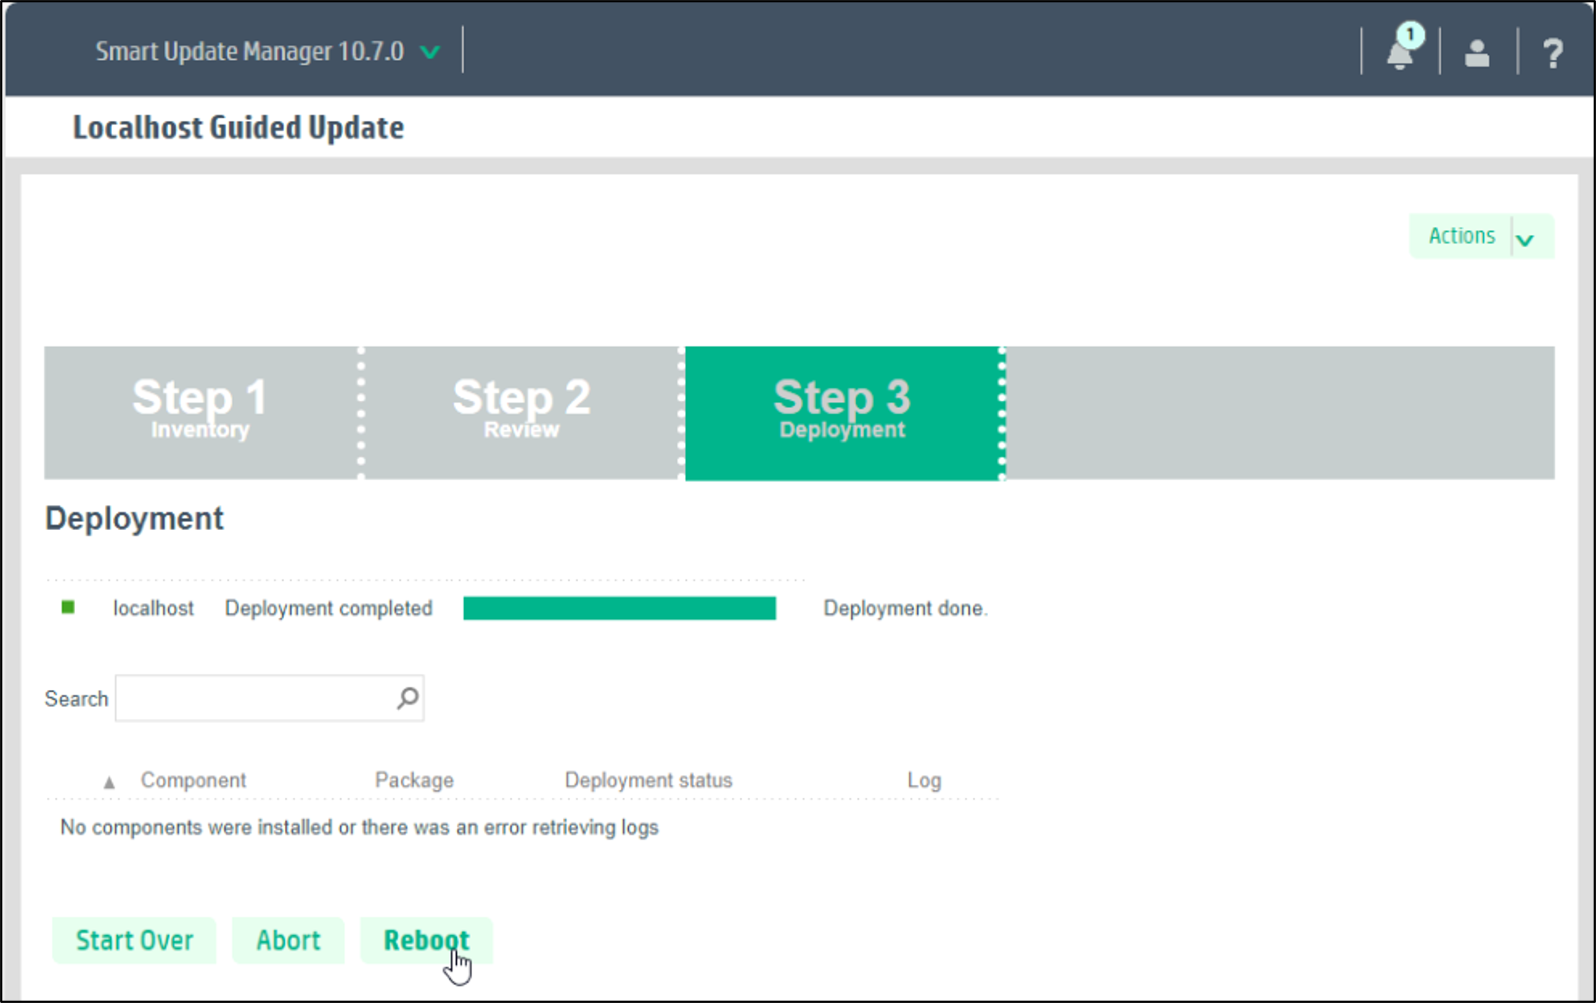Click the search magnifier icon
The height and width of the screenshot is (1003, 1596).
pos(406,697)
